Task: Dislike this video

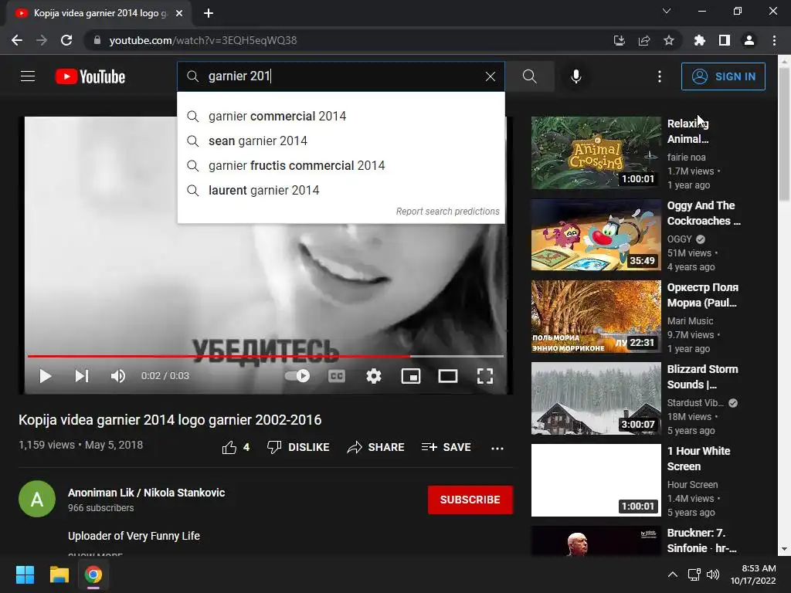Action: tap(298, 447)
